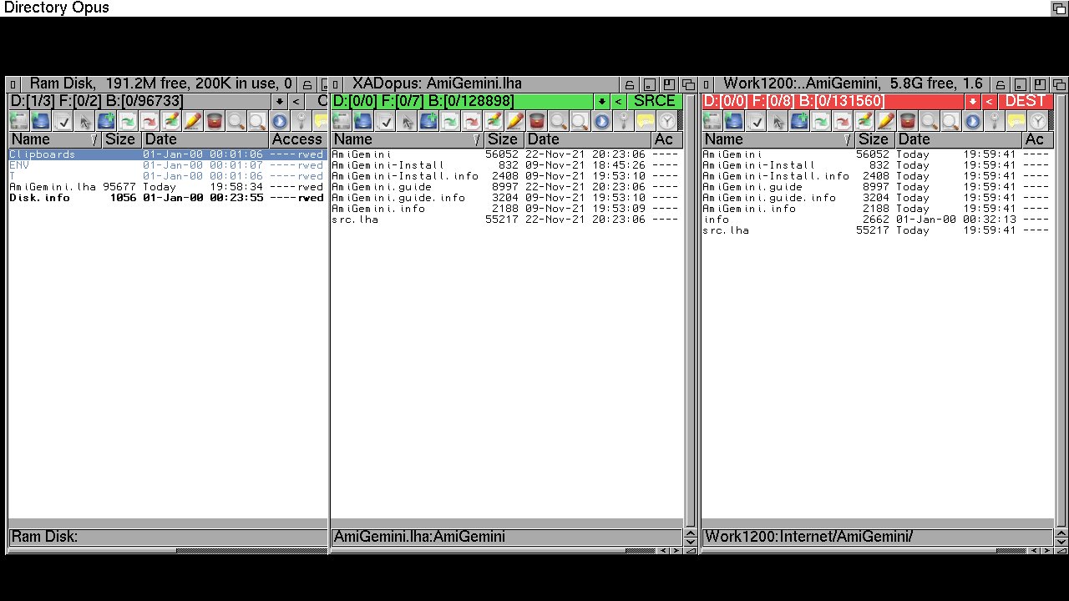Click the second magnifying glass in Work1200 lister
The height and width of the screenshot is (601, 1069).
950,121
